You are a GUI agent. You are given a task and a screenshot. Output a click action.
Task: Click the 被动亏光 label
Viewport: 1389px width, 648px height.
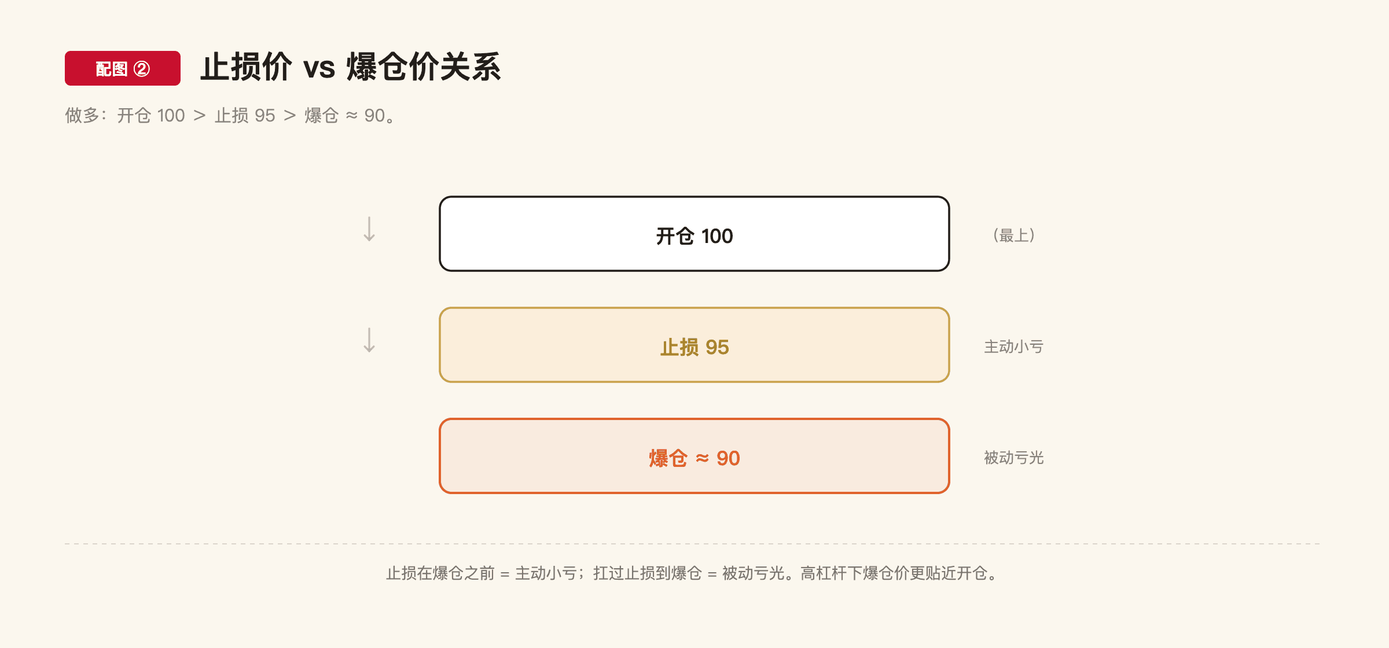click(1014, 458)
